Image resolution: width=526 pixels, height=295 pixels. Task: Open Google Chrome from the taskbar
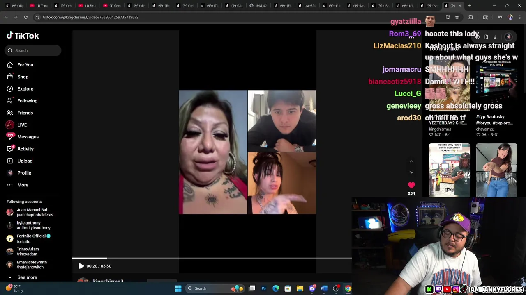(348, 288)
